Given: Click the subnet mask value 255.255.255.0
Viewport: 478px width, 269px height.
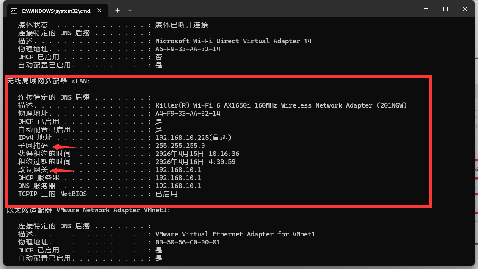Looking at the screenshot, I should point(180,146).
